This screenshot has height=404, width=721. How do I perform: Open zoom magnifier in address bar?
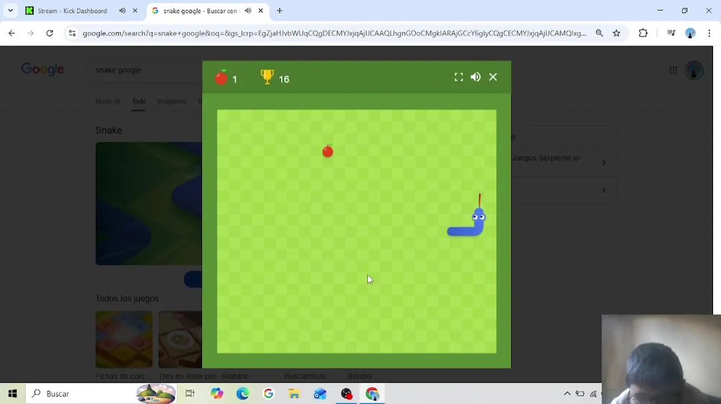pyautogui.click(x=599, y=34)
